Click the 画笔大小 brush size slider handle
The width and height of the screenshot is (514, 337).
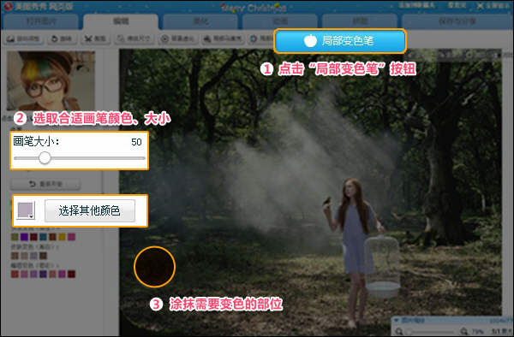coord(45,157)
